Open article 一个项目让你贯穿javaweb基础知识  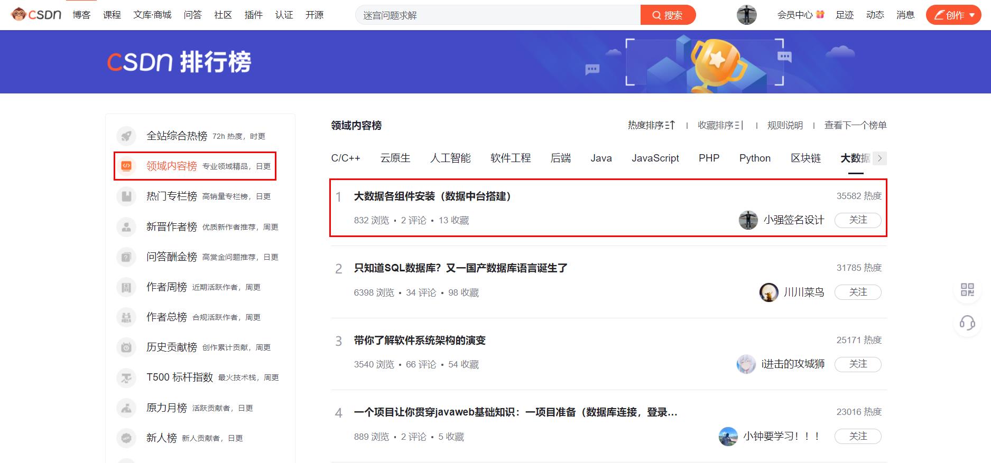click(515, 412)
